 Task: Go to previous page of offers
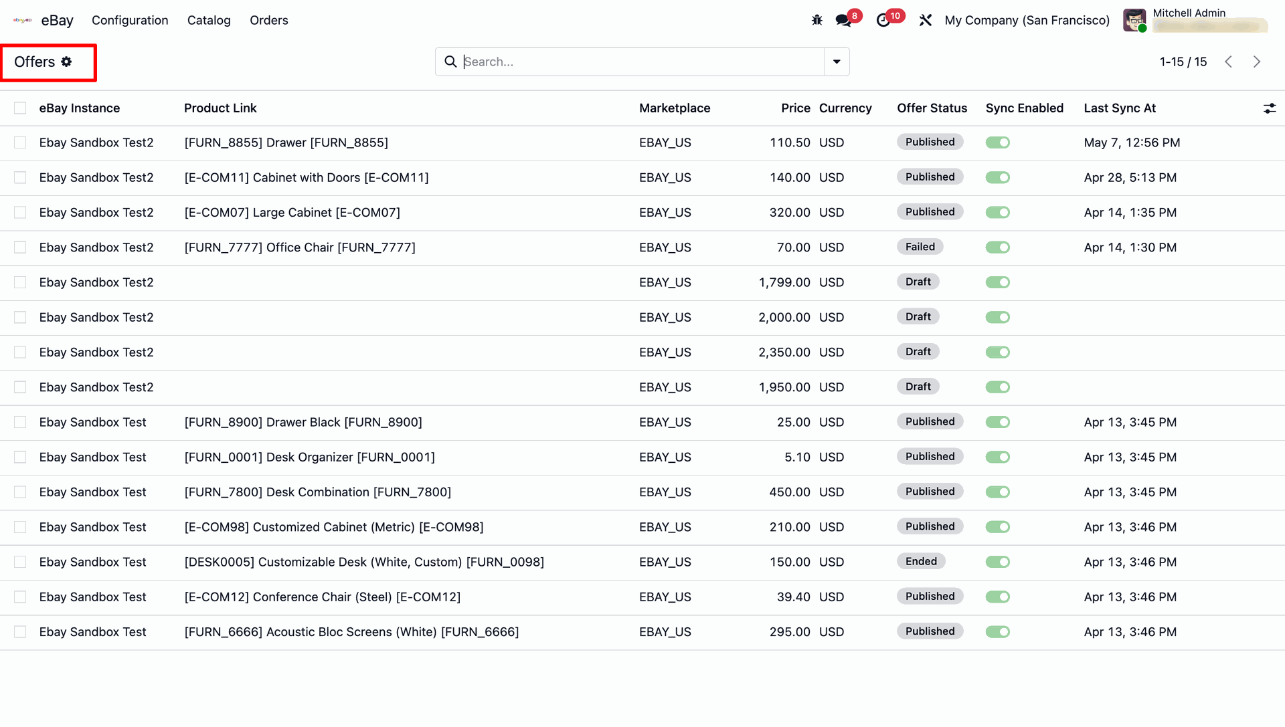[x=1229, y=62]
